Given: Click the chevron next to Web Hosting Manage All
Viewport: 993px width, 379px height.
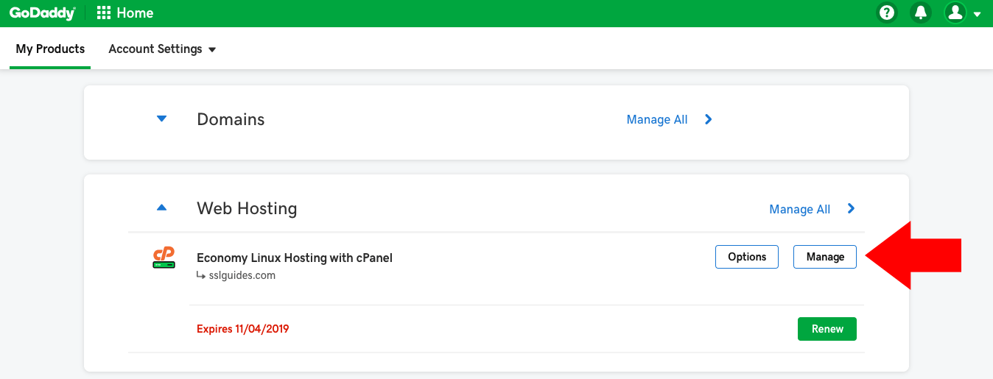Looking at the screenshot, I should tap(851, 209).
